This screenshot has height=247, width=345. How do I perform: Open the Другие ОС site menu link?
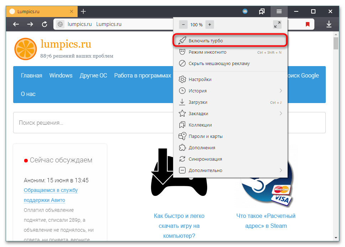93,76
